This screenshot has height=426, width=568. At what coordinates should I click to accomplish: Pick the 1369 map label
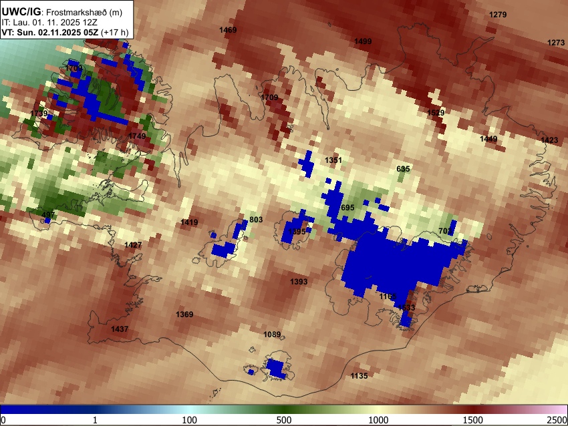pyautogui.click(x=184, y=314)
